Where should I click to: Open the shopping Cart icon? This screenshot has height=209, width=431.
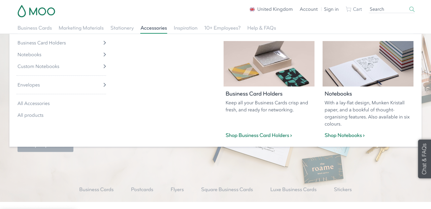348,9
